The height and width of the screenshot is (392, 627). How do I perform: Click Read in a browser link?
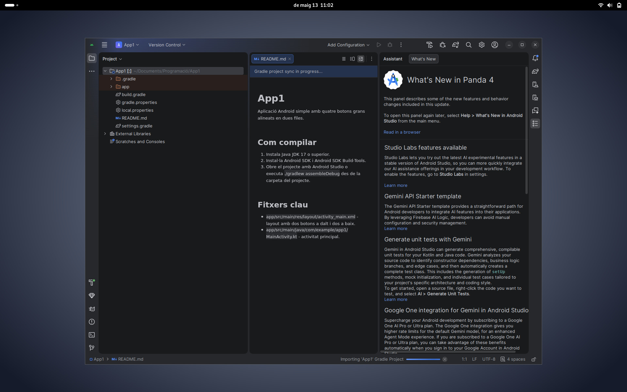click(x=402, y=132)
